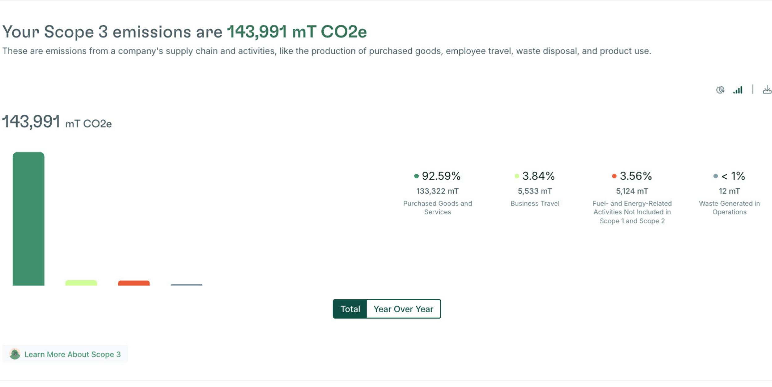Click the light green dot beside 3.84%
The width and height of the screenshot is (772, 387).
(x=517, y=176)
